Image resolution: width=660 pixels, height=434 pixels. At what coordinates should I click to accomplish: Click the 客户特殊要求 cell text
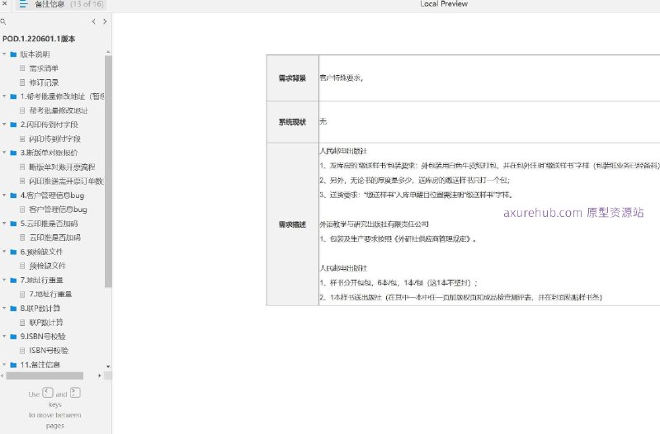tap(341, 78)
